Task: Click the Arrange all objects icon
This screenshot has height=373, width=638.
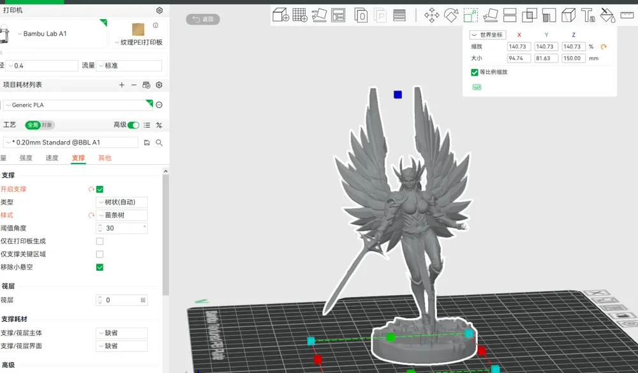Action: [338, 15]
